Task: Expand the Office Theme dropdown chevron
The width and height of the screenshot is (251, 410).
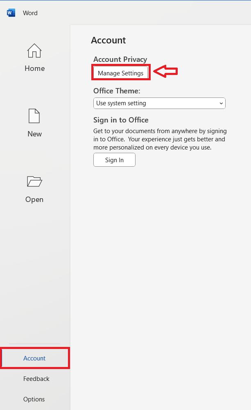Action: 221,104
